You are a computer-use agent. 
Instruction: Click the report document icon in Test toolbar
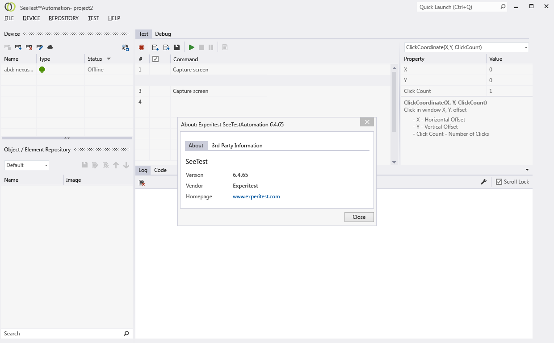coord(225,47)
